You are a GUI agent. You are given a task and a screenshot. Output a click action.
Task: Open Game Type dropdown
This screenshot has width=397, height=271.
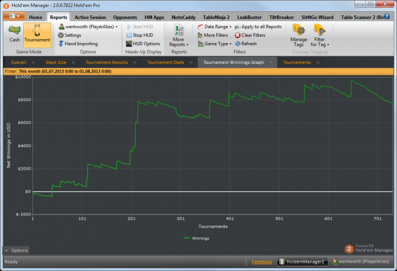point(214,44)
